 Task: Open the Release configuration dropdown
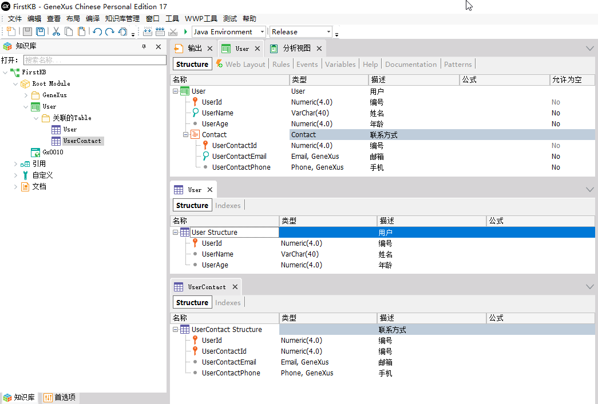328,31
